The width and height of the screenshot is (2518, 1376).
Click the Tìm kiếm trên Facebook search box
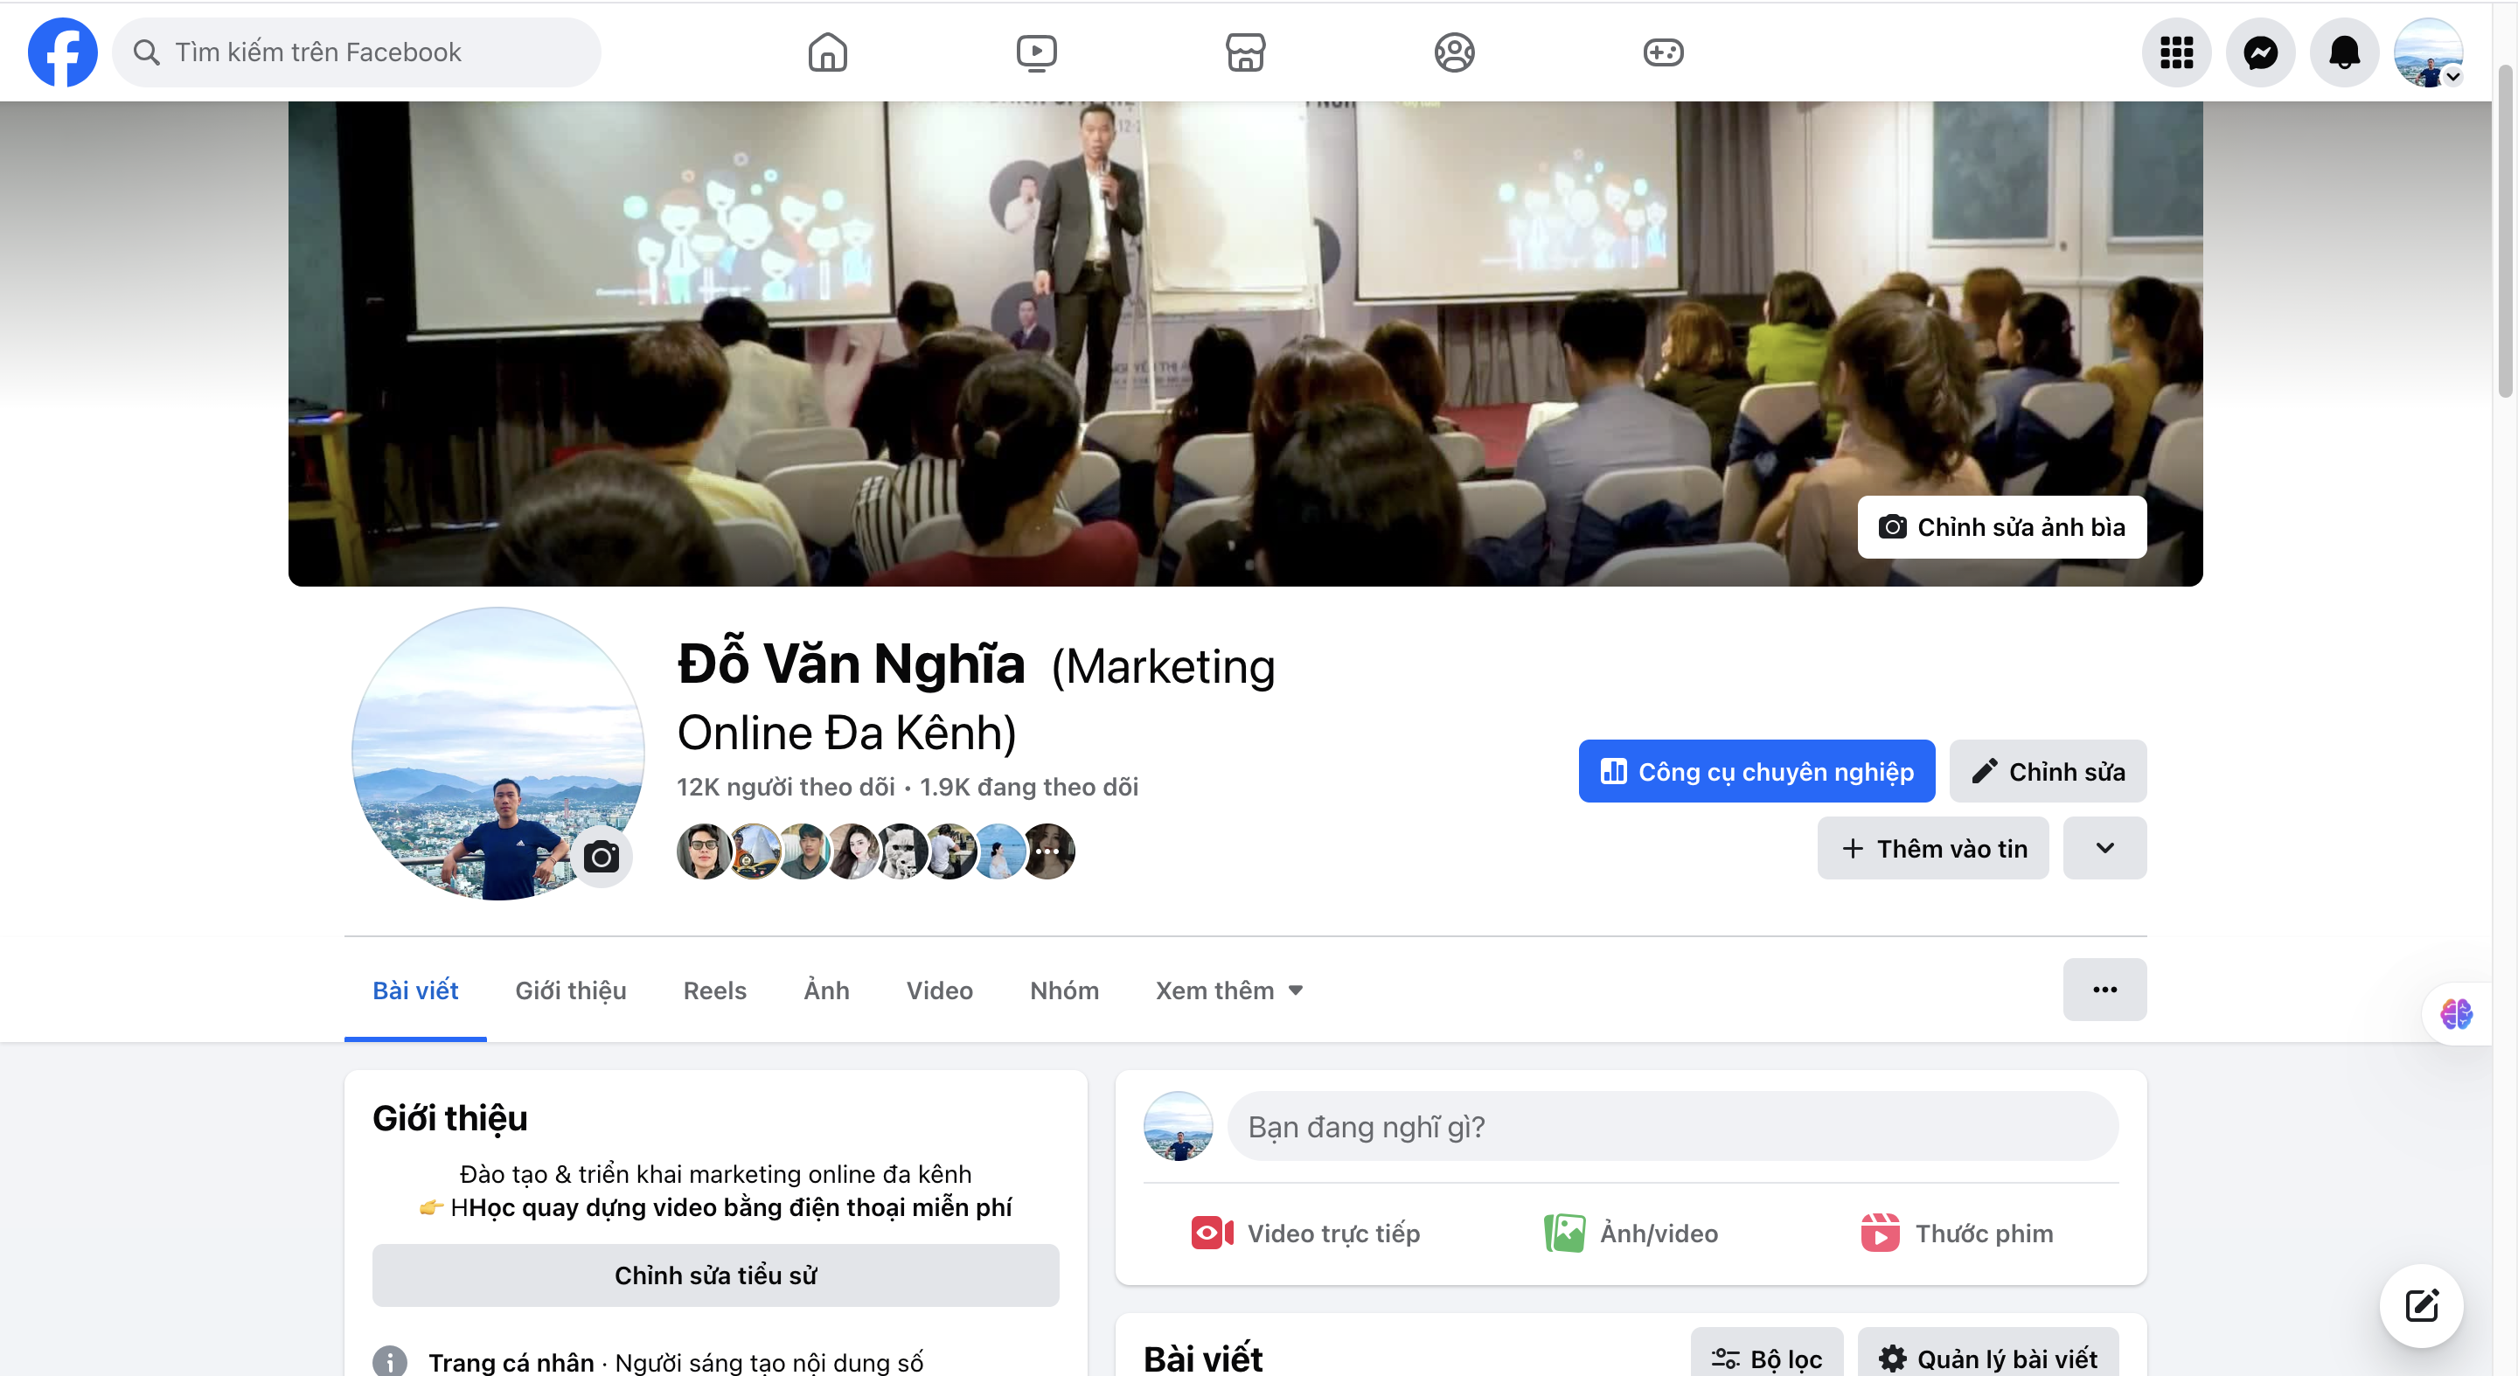(x=357, y=52)
